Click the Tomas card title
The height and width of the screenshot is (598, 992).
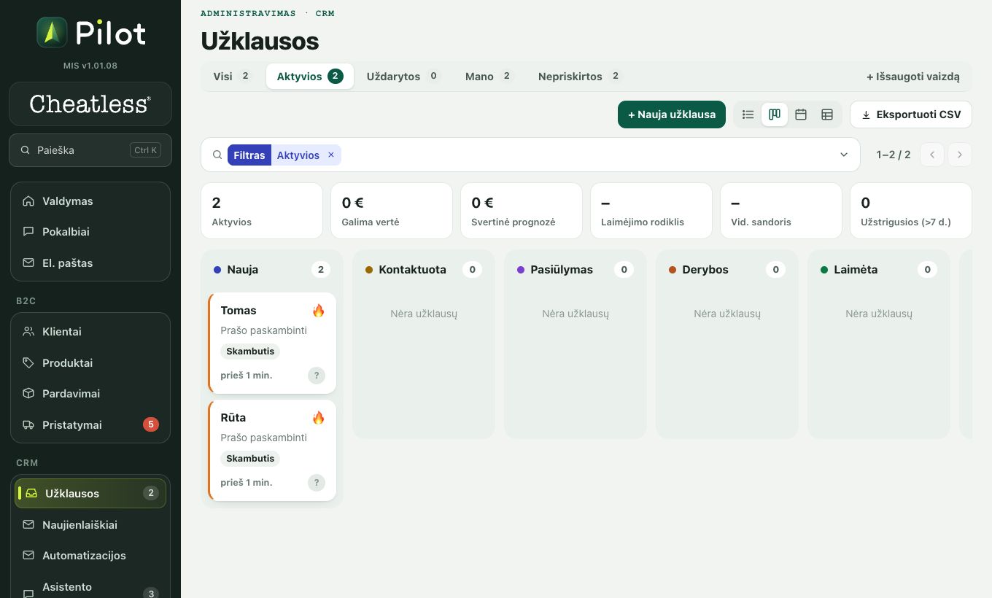pyautogui.click(x=239, y=311)
